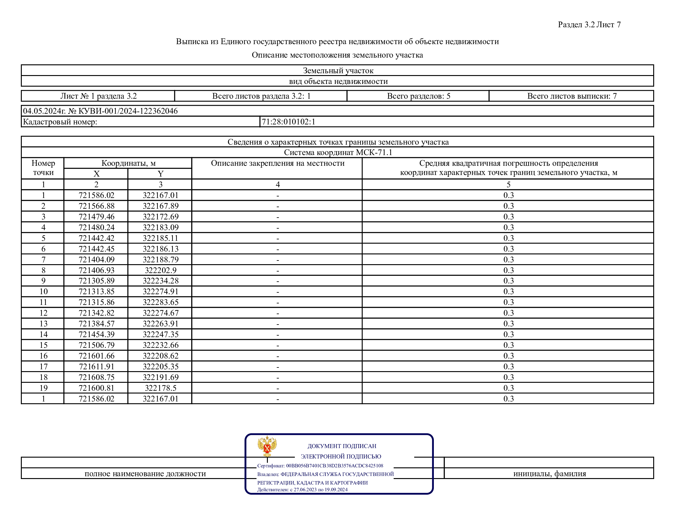Viewport: 675px width, 521px height.
Task: Click the "Лист № 1 раздела 3.2" cell
Action: (98, 96)
